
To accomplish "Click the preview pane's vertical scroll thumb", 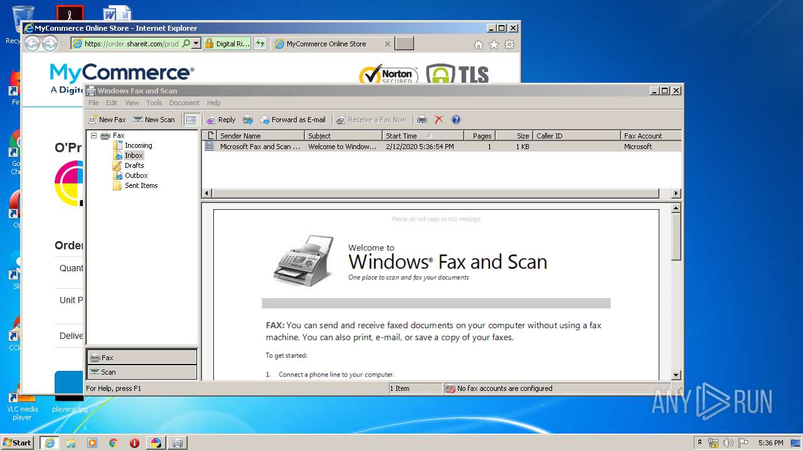I will coord(676,237).
